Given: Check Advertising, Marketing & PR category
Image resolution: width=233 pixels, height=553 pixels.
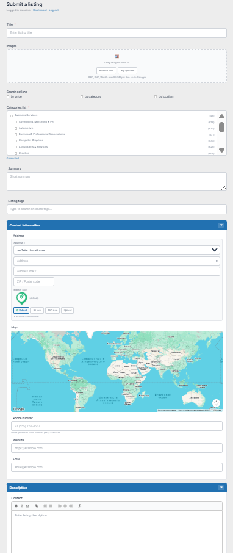Looking at the screenshot, I should [x=16, y=122].
